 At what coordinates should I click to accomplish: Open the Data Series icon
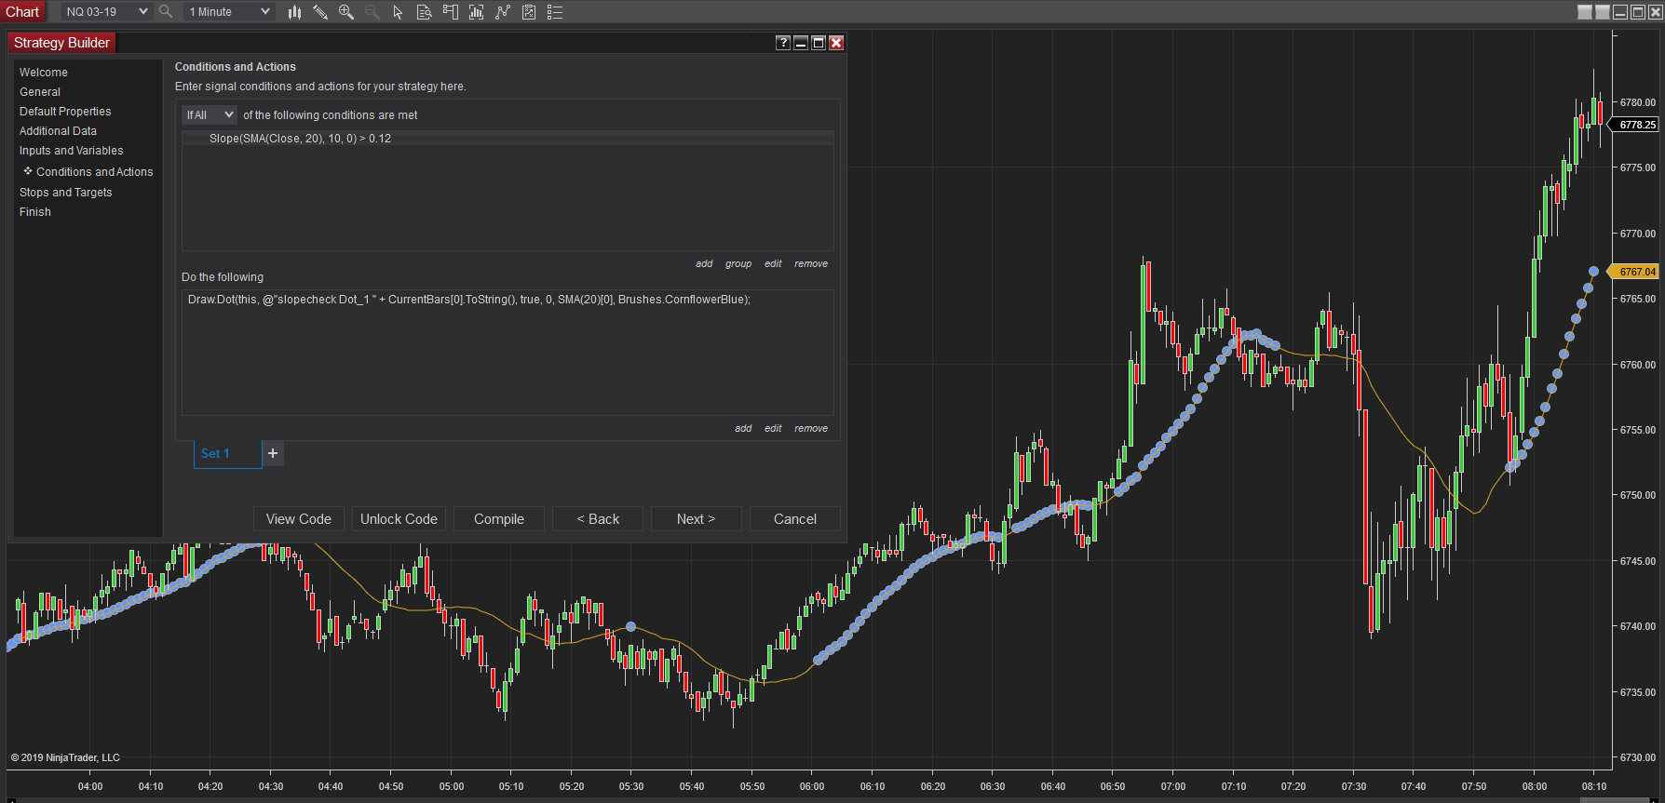click(477, 12)
